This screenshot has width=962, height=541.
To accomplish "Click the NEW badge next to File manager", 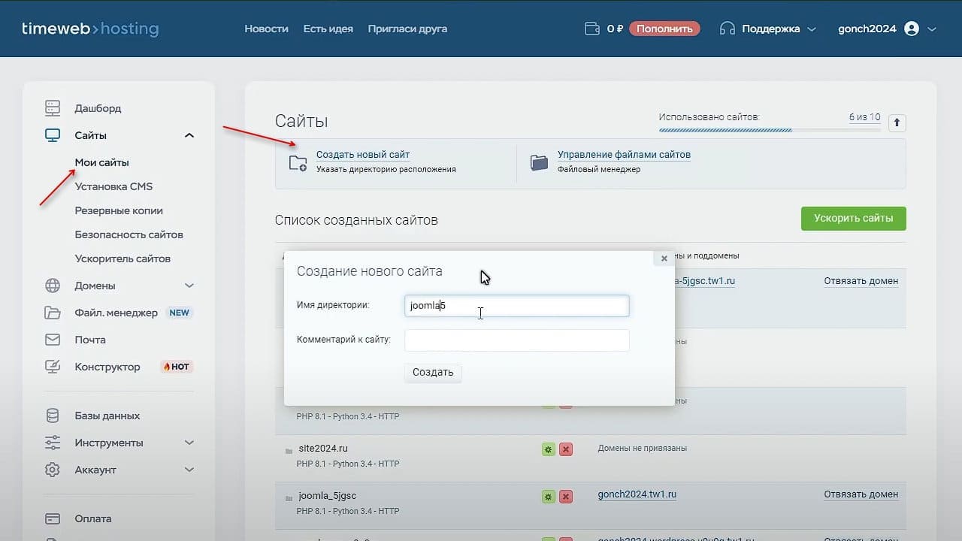I will point(179,313).
